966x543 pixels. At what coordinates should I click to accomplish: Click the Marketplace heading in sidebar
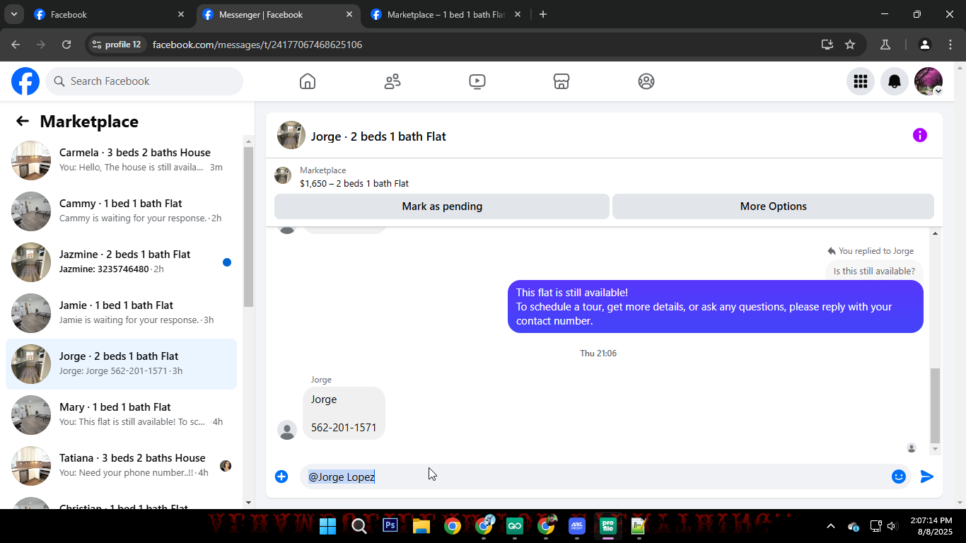pos(89,122)
